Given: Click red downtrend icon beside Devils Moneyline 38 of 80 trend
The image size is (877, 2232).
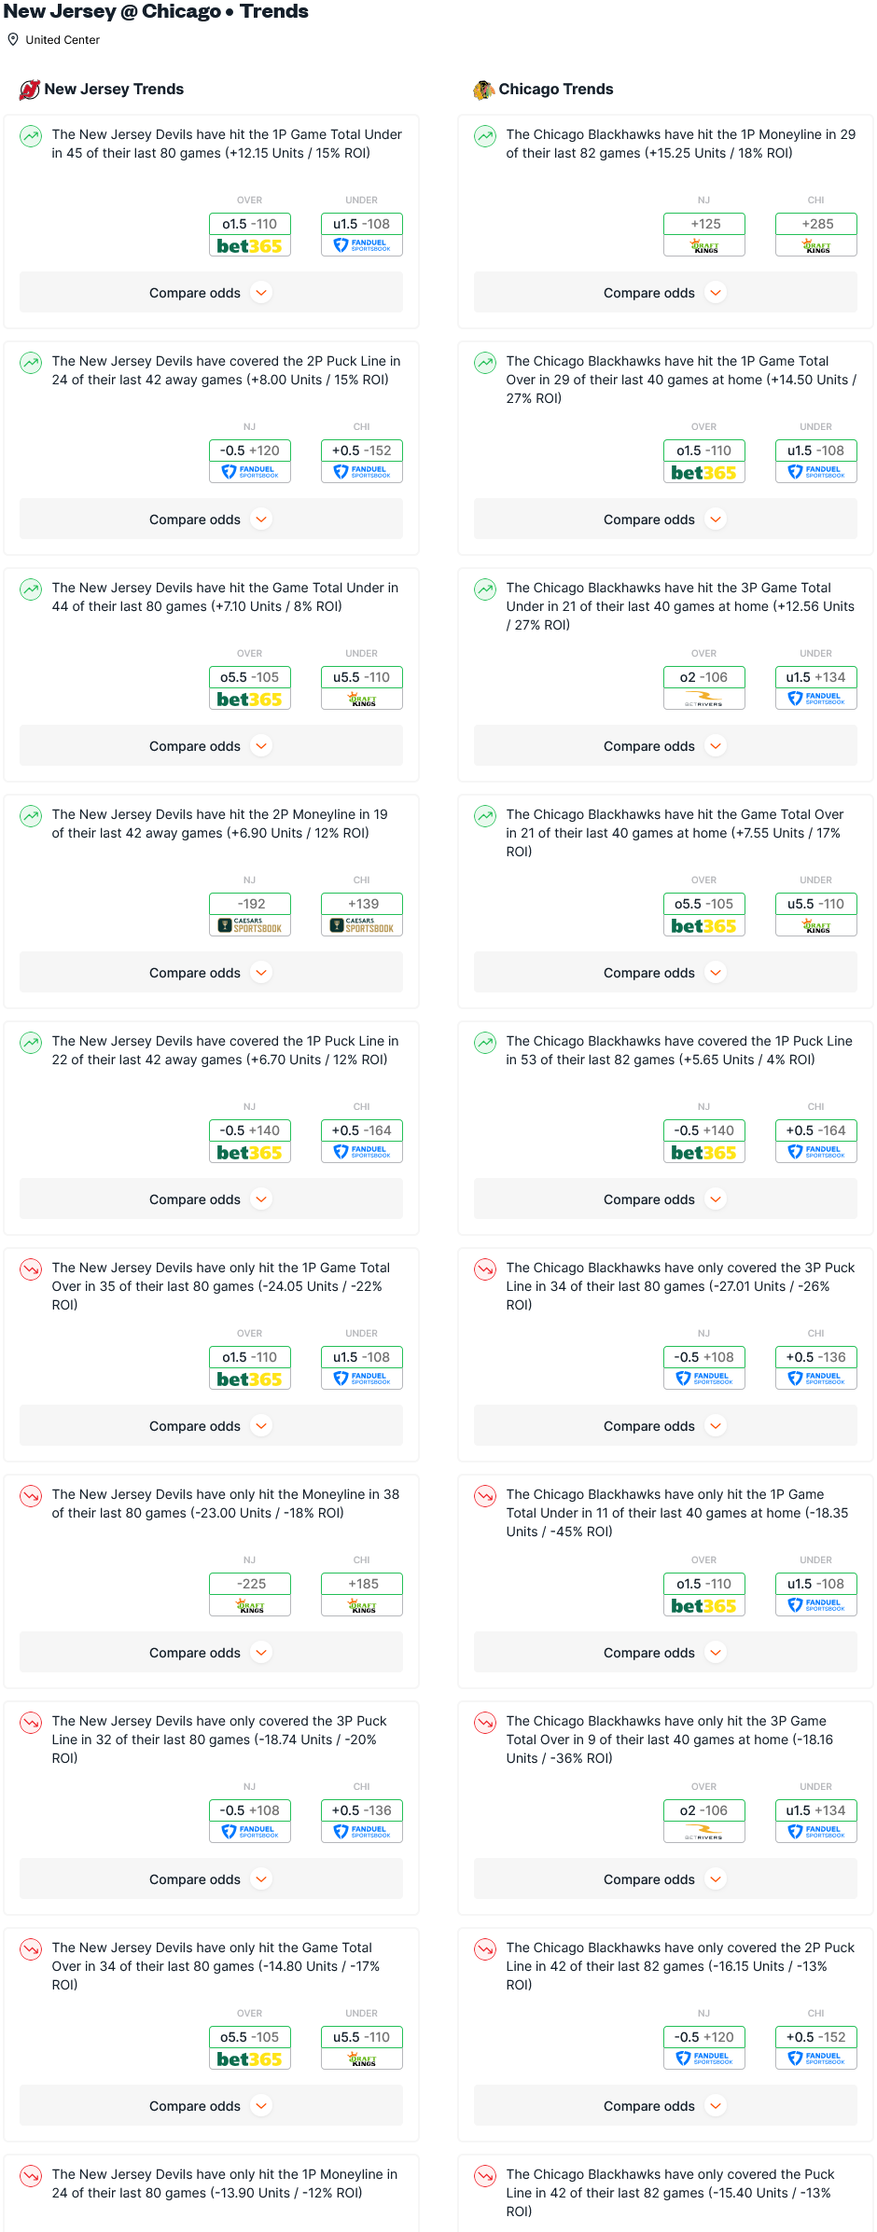Looking at the screenshot, I should click(x=32, y=1496).
